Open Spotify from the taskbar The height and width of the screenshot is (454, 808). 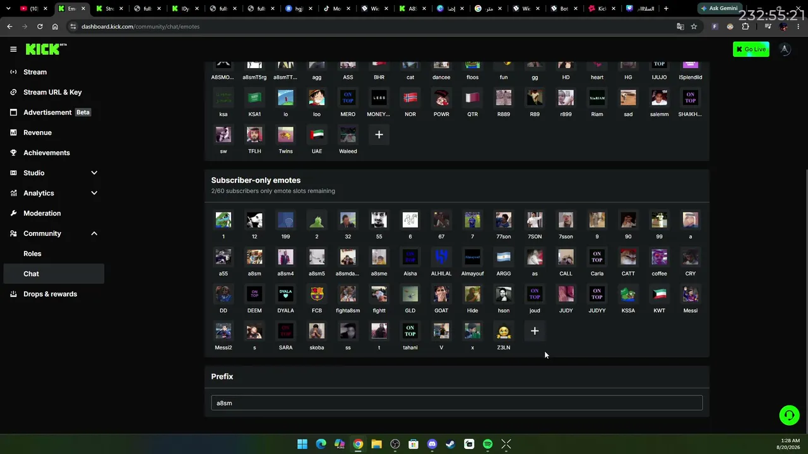[487, 444]
